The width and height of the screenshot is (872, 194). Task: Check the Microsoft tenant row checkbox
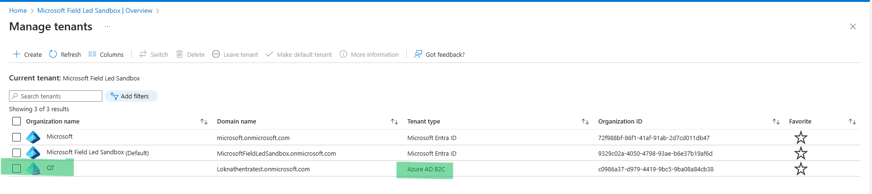click(17, 137)
